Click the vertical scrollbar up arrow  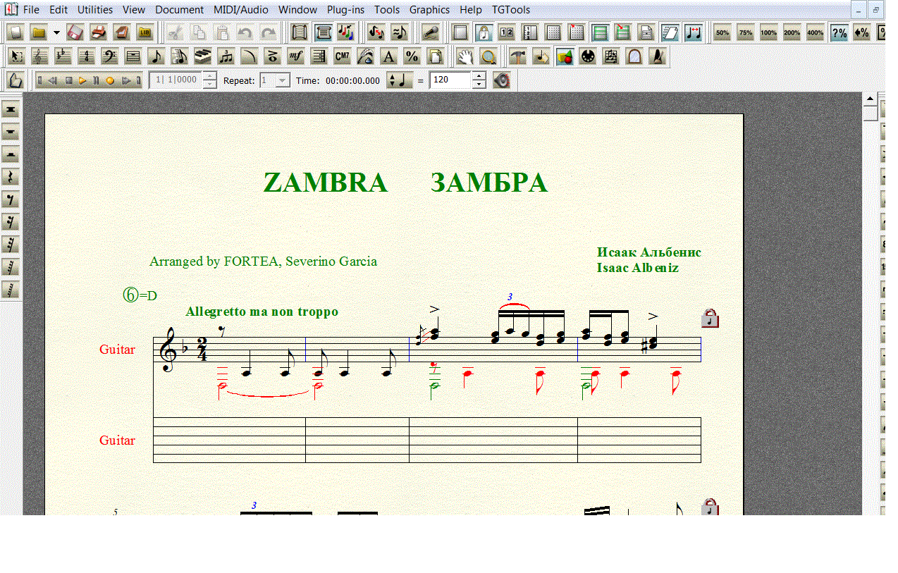click(870, 99)
